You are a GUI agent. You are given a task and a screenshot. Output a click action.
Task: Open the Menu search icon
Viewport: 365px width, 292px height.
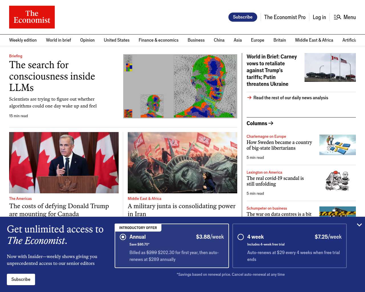tap(337, 17)
